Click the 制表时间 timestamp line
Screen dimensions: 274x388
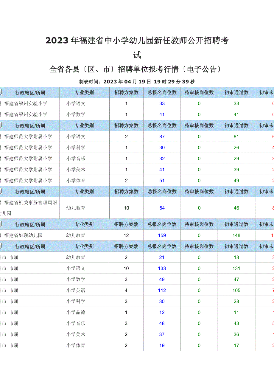(137, 82)
